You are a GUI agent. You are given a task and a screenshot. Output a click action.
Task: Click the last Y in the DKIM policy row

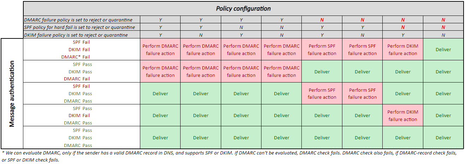point(403,35)
